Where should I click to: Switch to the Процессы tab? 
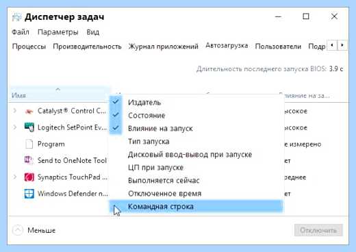29,47
